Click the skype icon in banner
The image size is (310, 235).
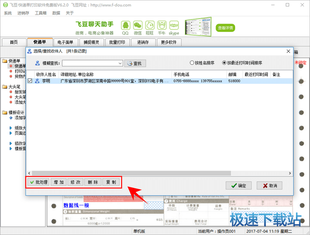pos(174,26)
